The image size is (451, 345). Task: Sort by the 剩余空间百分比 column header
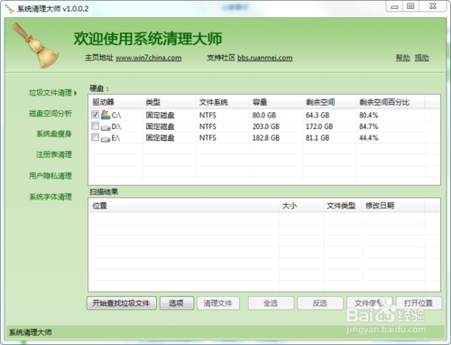click(391, 102)
